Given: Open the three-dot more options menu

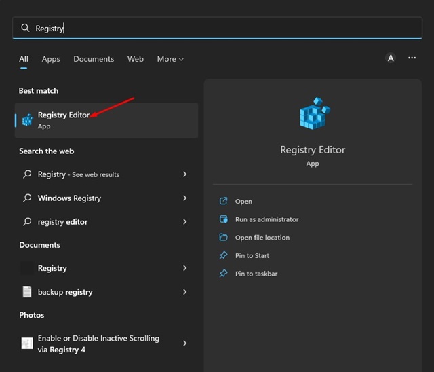Looking at the screenshot, I should pyautogui.click(x=412, y=58).
